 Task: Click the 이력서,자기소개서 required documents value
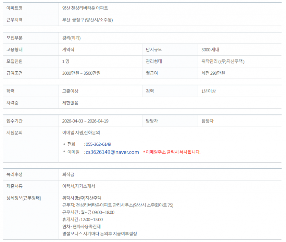coord(79,186)
